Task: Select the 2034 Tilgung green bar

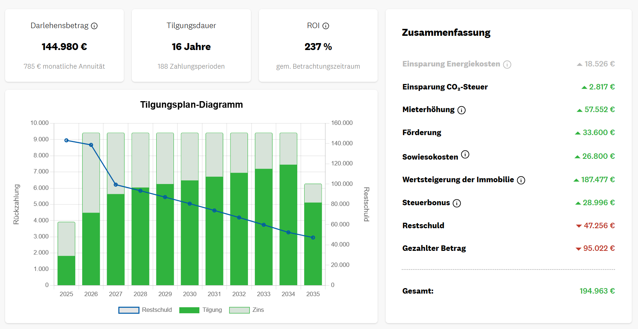Action: coord(288,225)
